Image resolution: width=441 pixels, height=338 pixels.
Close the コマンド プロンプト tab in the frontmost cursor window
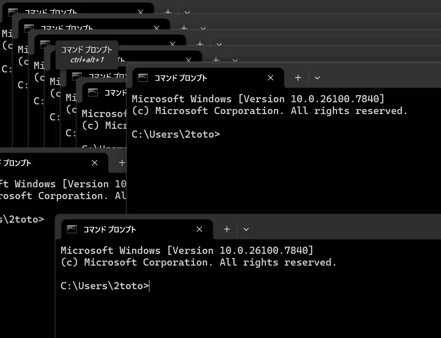pos(199,229)
